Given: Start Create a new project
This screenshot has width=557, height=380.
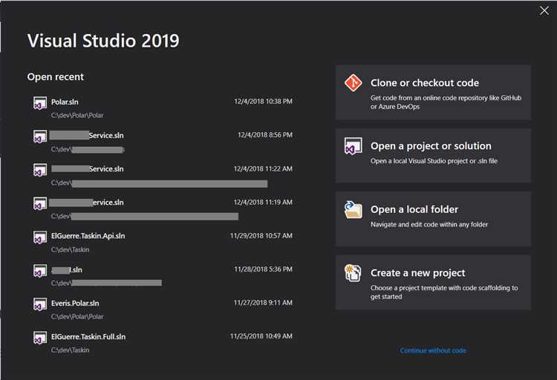Looking at the screenshot, I should click(434, 282).
